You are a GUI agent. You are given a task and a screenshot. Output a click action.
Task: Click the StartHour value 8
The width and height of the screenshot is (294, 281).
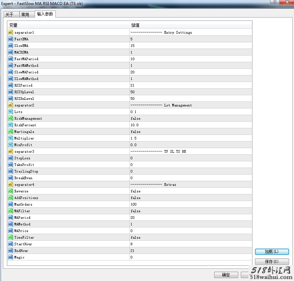pyautogui.click(x=131, y=244)
